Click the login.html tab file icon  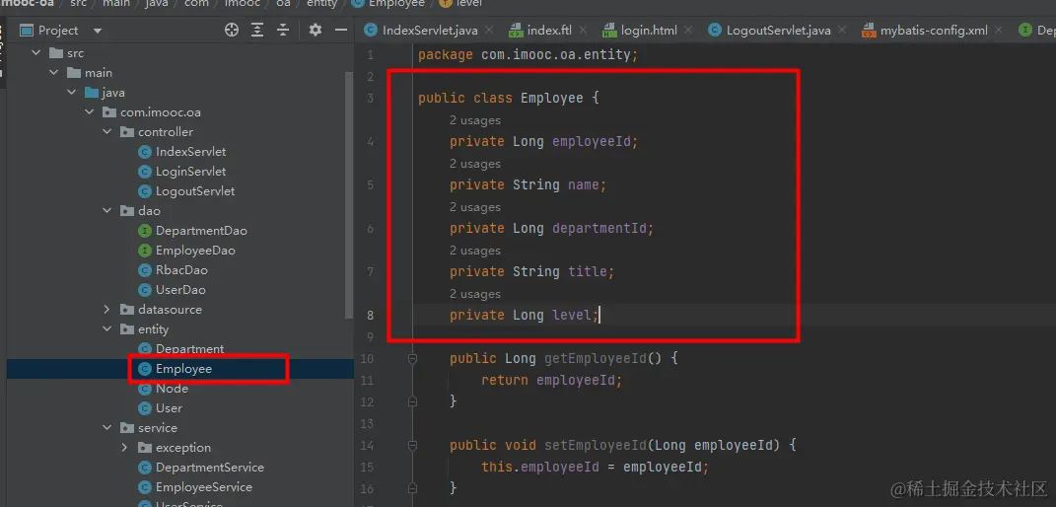(608, 31)
